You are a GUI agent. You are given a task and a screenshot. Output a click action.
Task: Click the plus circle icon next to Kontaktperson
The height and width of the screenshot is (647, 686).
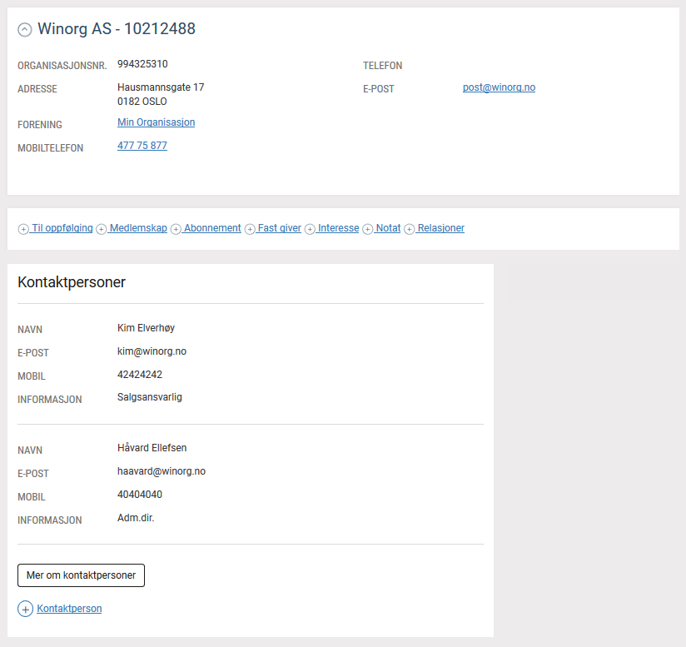25,609
